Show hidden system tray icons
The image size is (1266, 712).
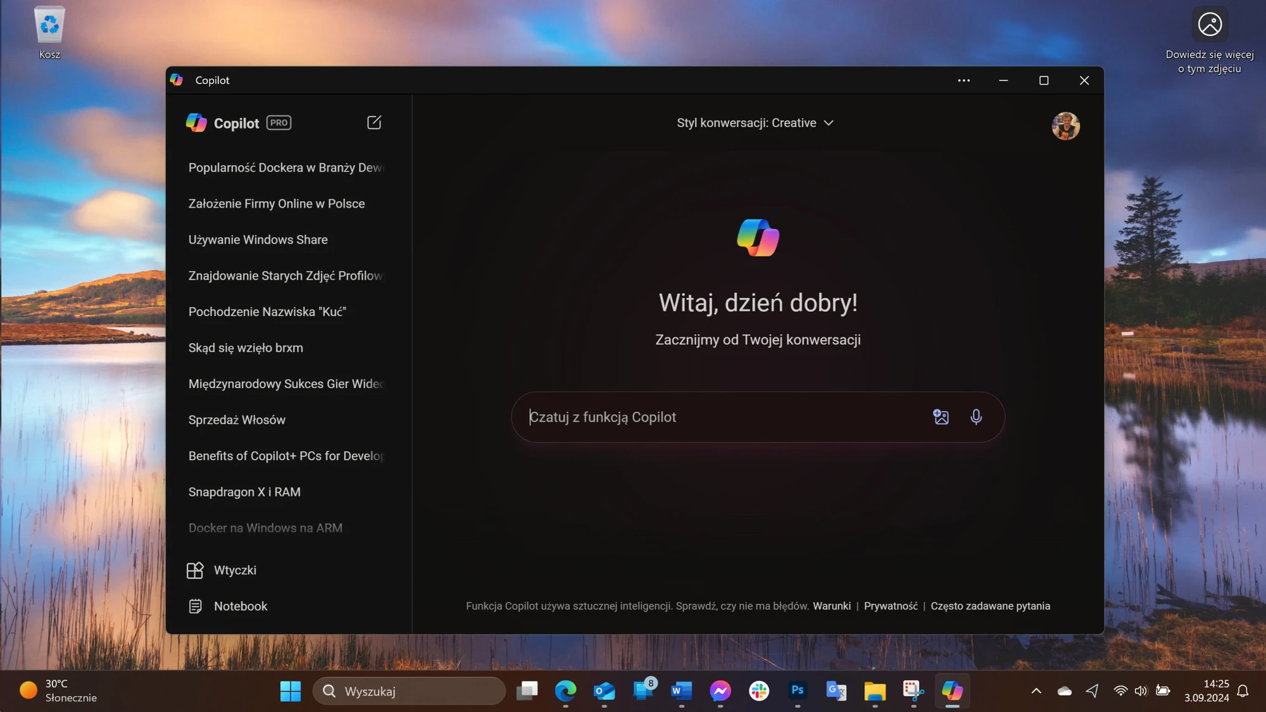pyautogui.click(x=1036, y=691)
